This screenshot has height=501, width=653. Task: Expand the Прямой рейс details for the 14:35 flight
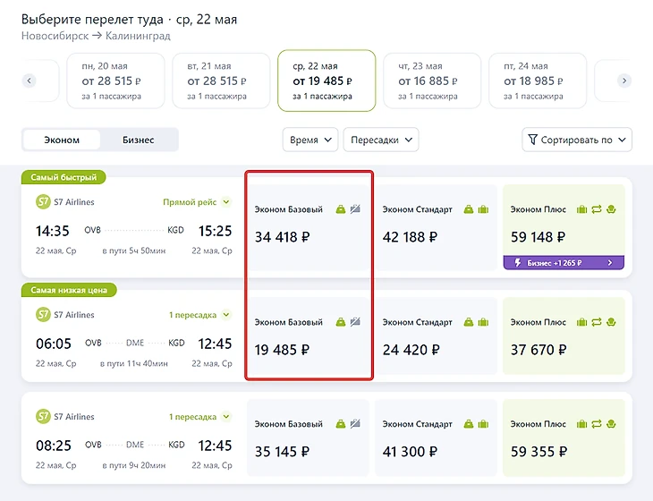point(197,202)
